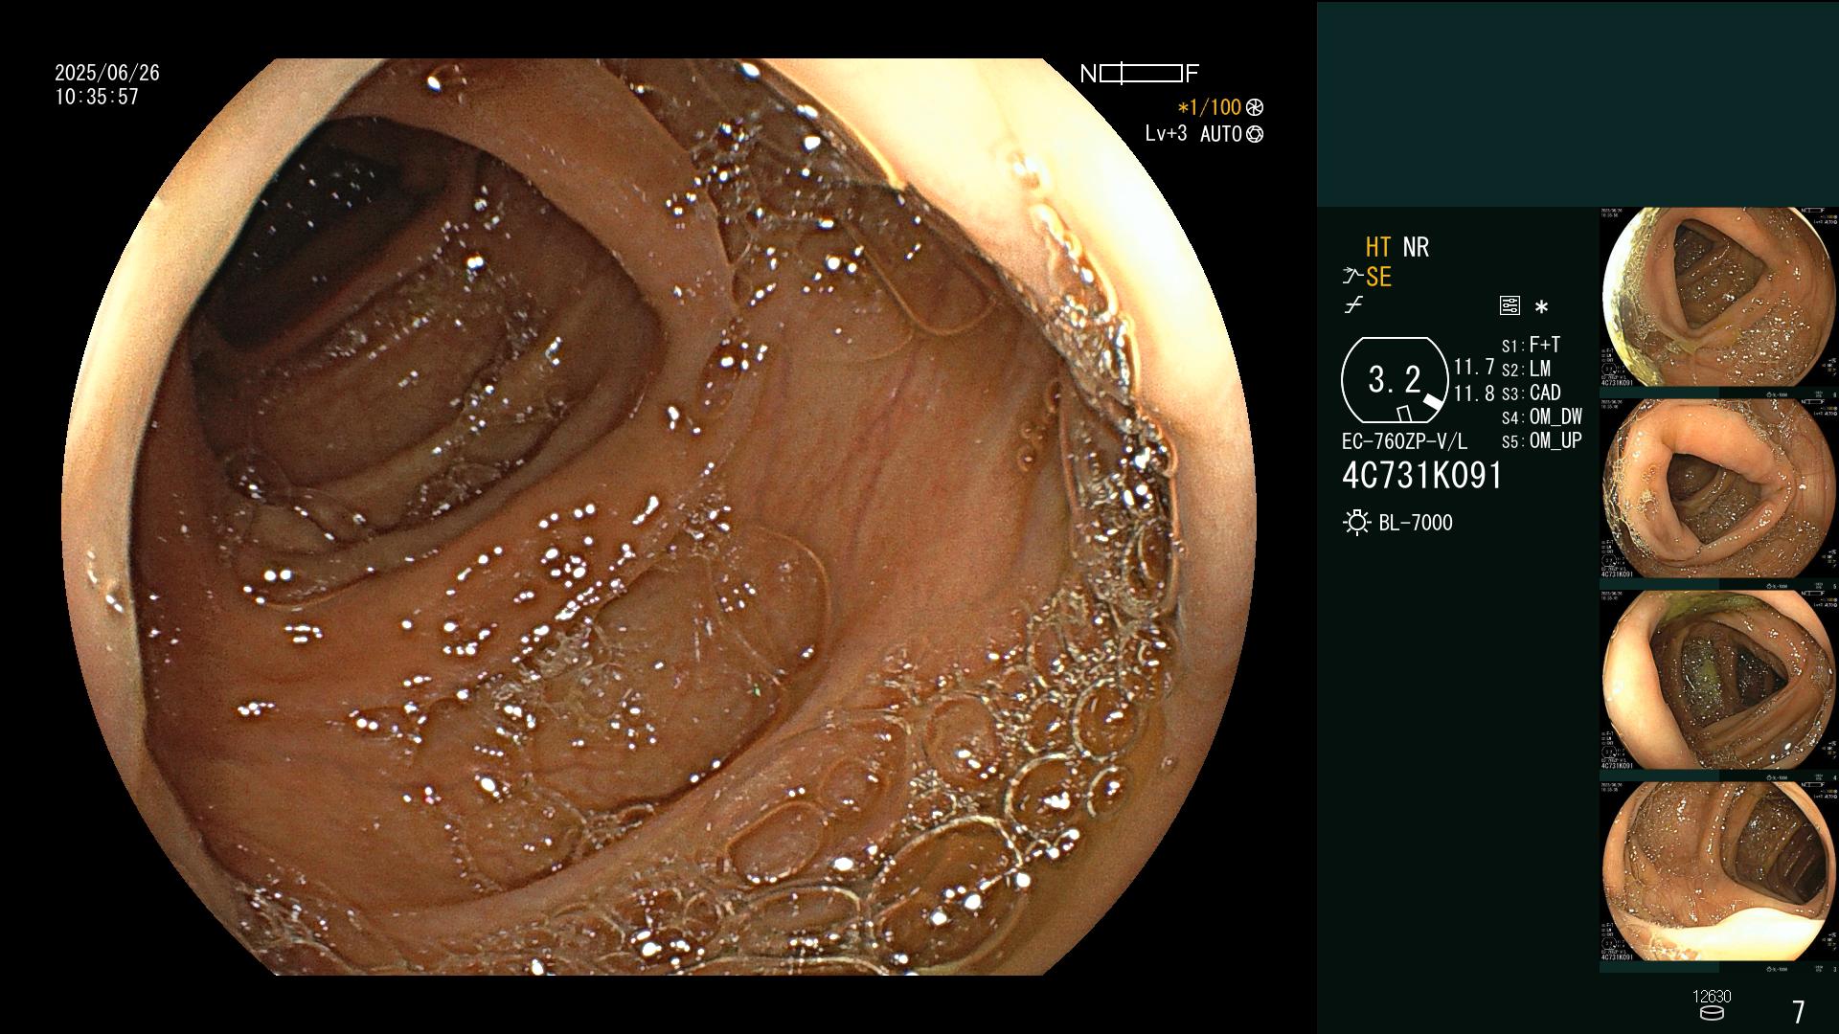1839x1034 pixels.
Task: Toggle the HT indicator
Action: [x=1377, y=247]
